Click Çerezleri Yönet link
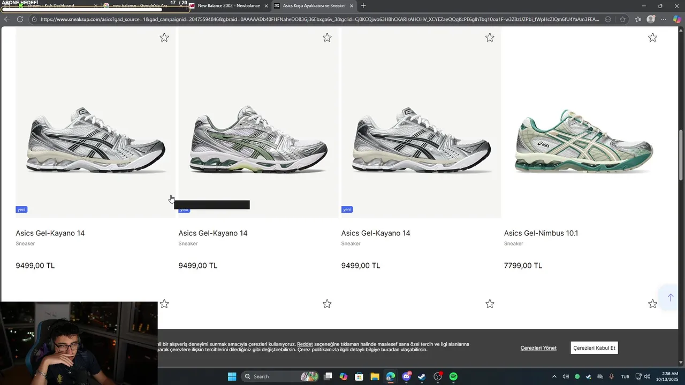685x385 pixels. coord(538,348)
